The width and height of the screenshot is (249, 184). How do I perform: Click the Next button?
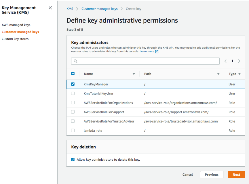[236, 175]
